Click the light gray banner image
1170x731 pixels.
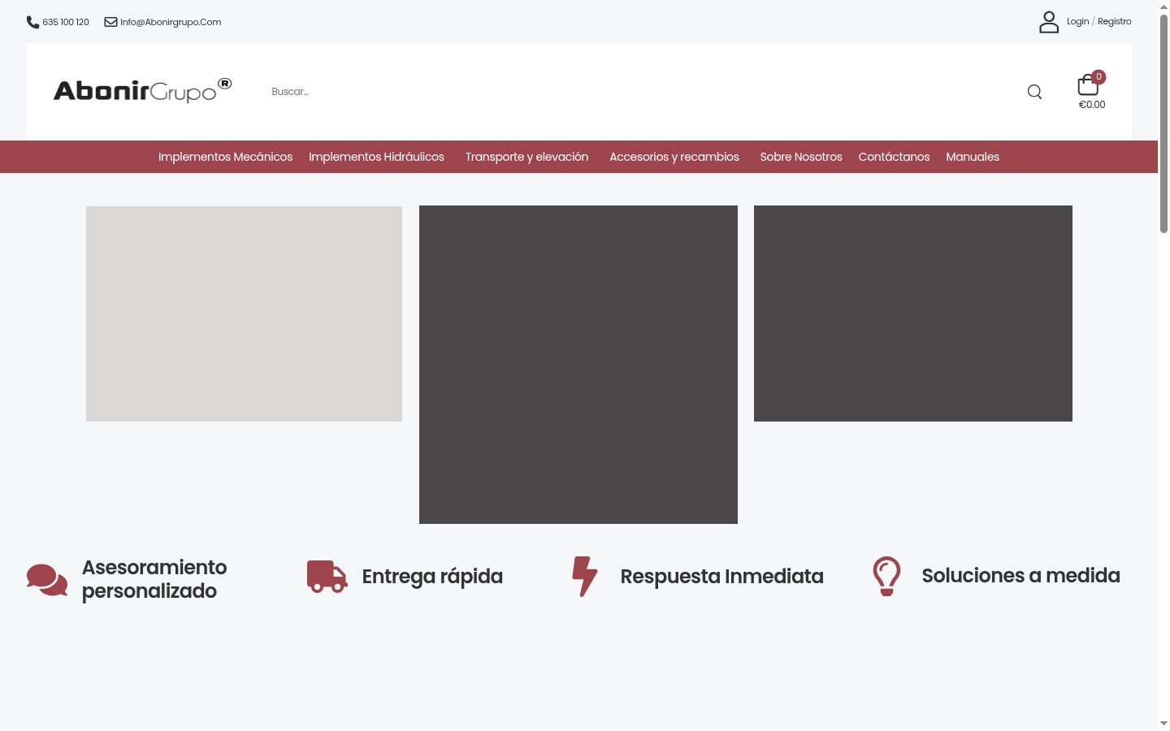coord(244,314)
